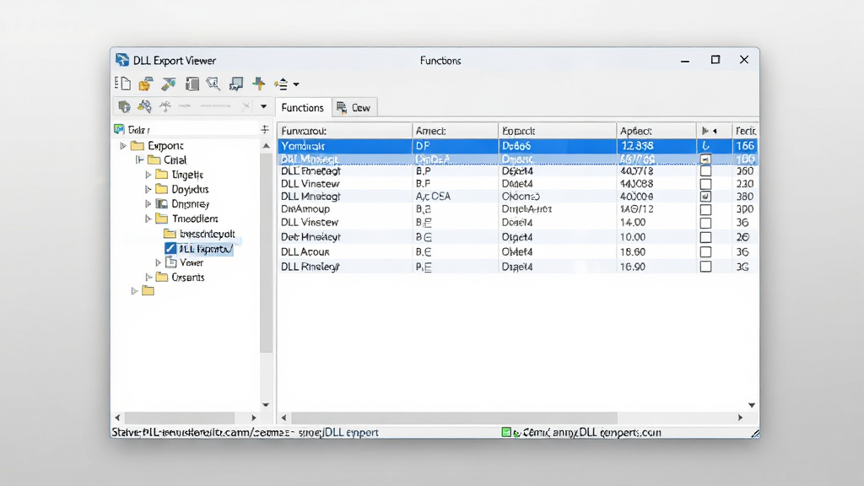The height and width of the screenshot is (486, 864).
Task: Click the blue and yellow tools icon
Action: coord(144,106)
